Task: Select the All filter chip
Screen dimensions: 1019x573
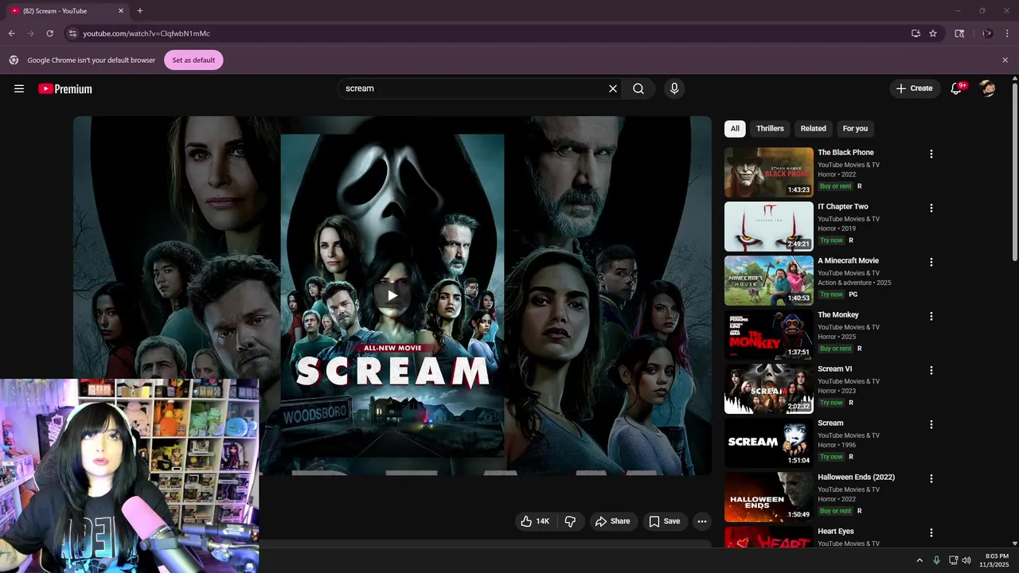Action: coord(735,128)
